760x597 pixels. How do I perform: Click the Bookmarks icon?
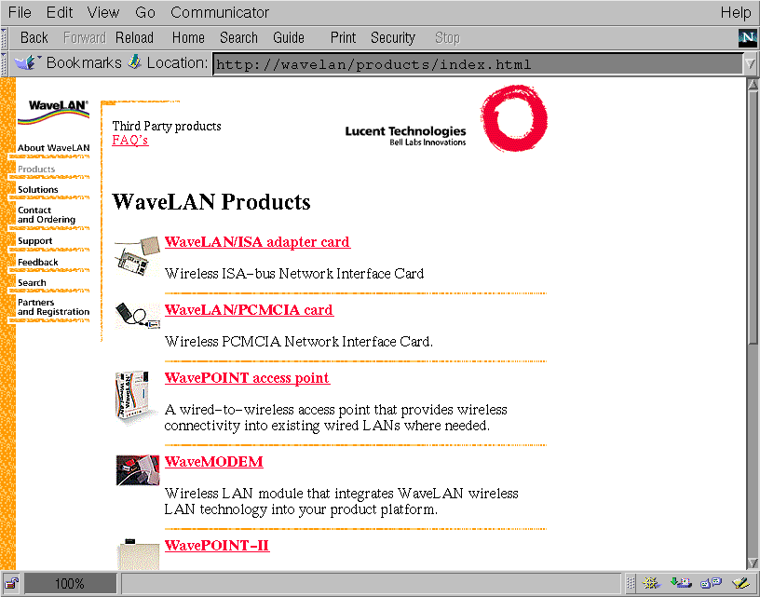27,63
